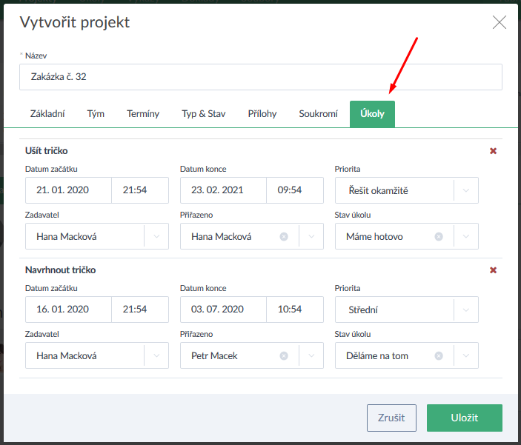Open Zadavatel dropdown for Ušít tričko
The image size is (521, 445).
point(156,237)
